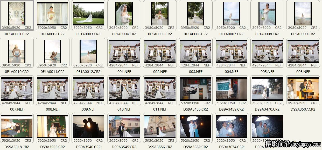Click the file name DS9A3507.CR2
Viewport: 322px width, 150px height.
[x=303, y=109]
